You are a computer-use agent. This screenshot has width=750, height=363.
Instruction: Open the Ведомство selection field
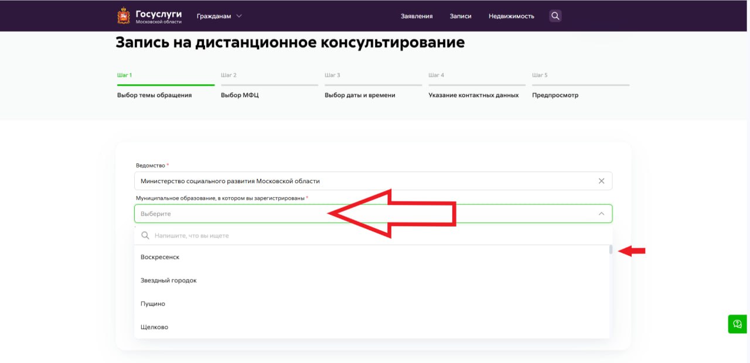(363, 181)
